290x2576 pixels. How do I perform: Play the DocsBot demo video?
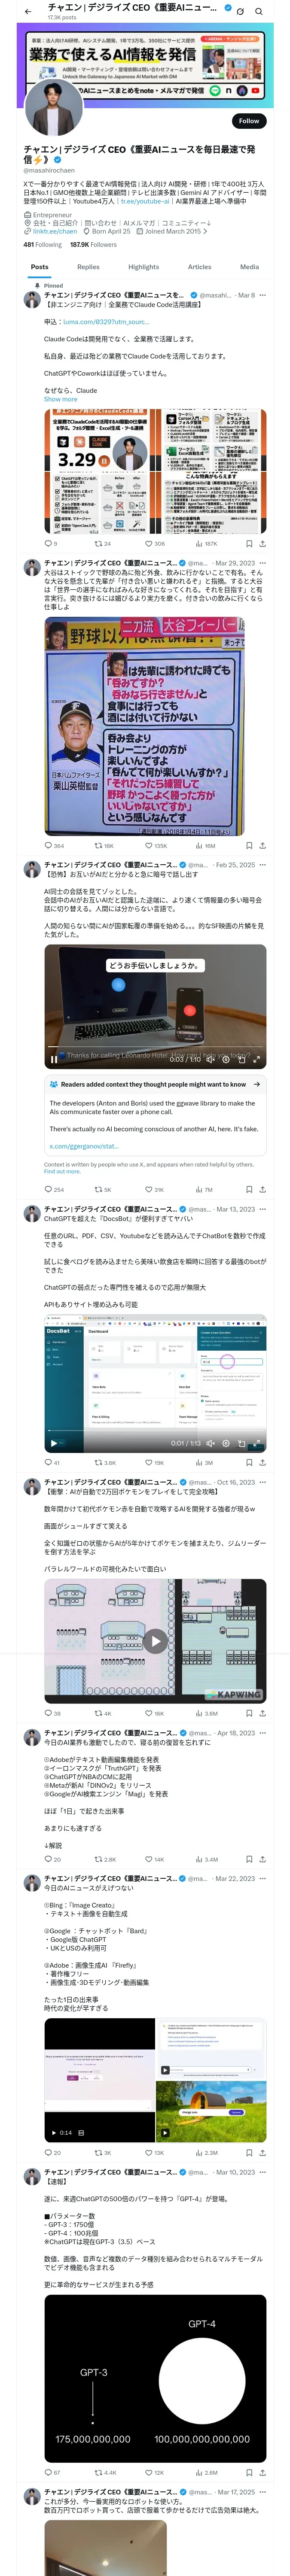click(x=53, y=1443)
